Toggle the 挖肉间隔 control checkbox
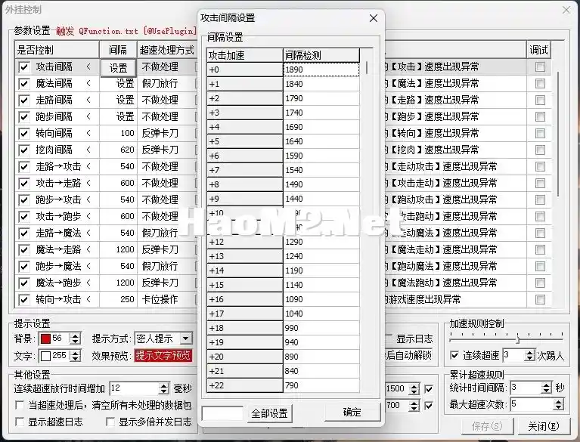Screen dimensions: 580x442 click(x=24, y=150)
